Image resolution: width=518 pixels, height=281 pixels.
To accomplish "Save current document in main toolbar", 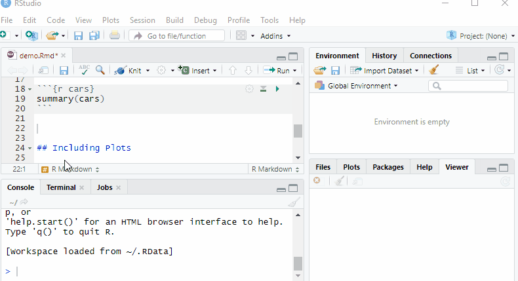I will coord(78,35).
